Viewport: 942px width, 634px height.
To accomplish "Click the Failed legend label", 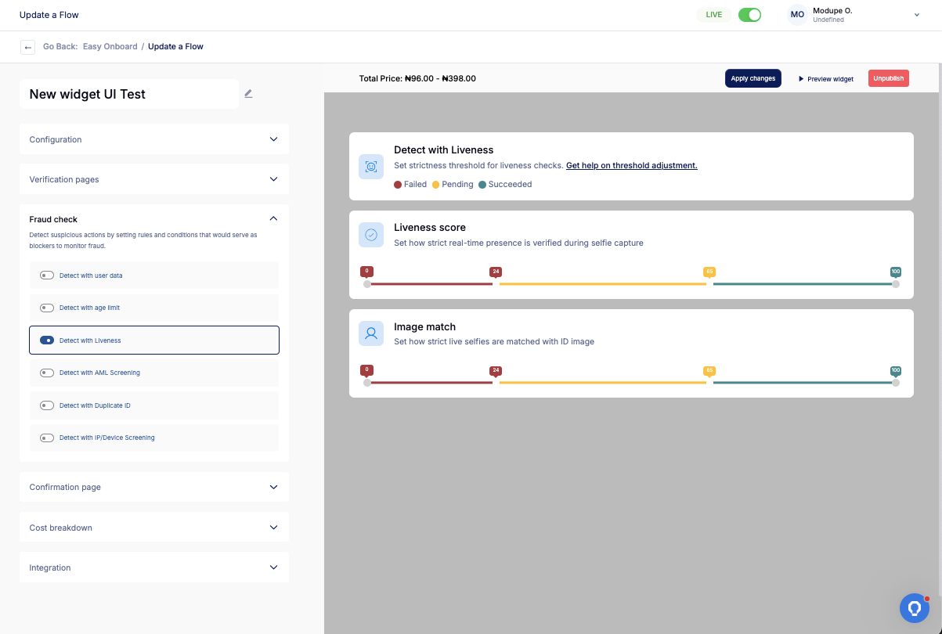I will pyautogui.click(x=415, y=185).
